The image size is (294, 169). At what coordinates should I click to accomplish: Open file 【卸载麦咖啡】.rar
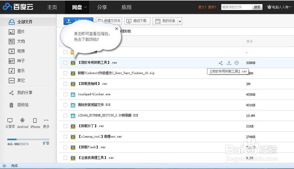93,84
